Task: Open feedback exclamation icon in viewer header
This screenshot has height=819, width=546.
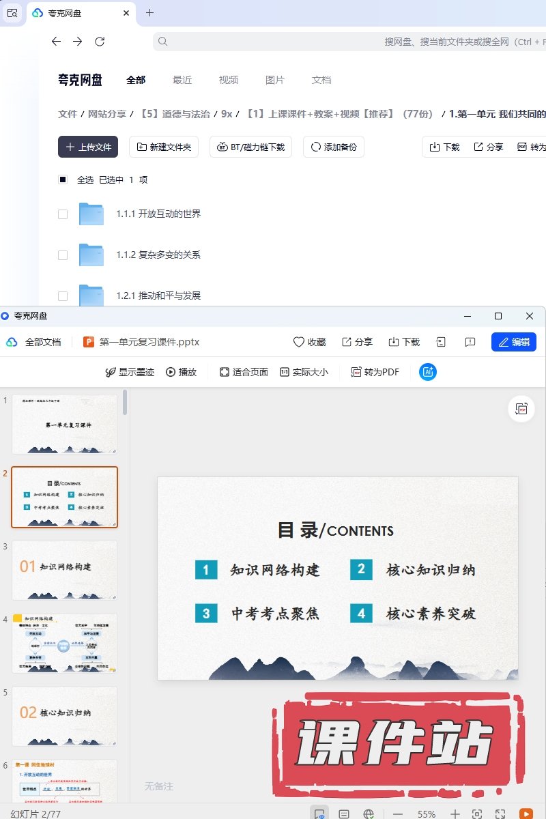Action: [470, 342]
